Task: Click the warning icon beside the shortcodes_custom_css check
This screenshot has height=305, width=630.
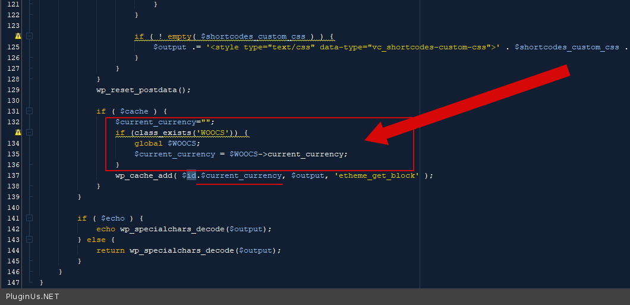Action: tap(18, 36)
